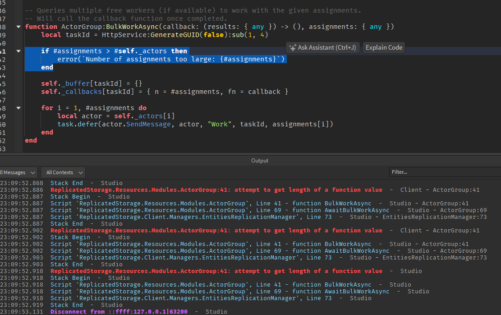Open the All Contexts dropdown
Image resolution: width=501 pixels, height=315 pixels.
point(63,172)
